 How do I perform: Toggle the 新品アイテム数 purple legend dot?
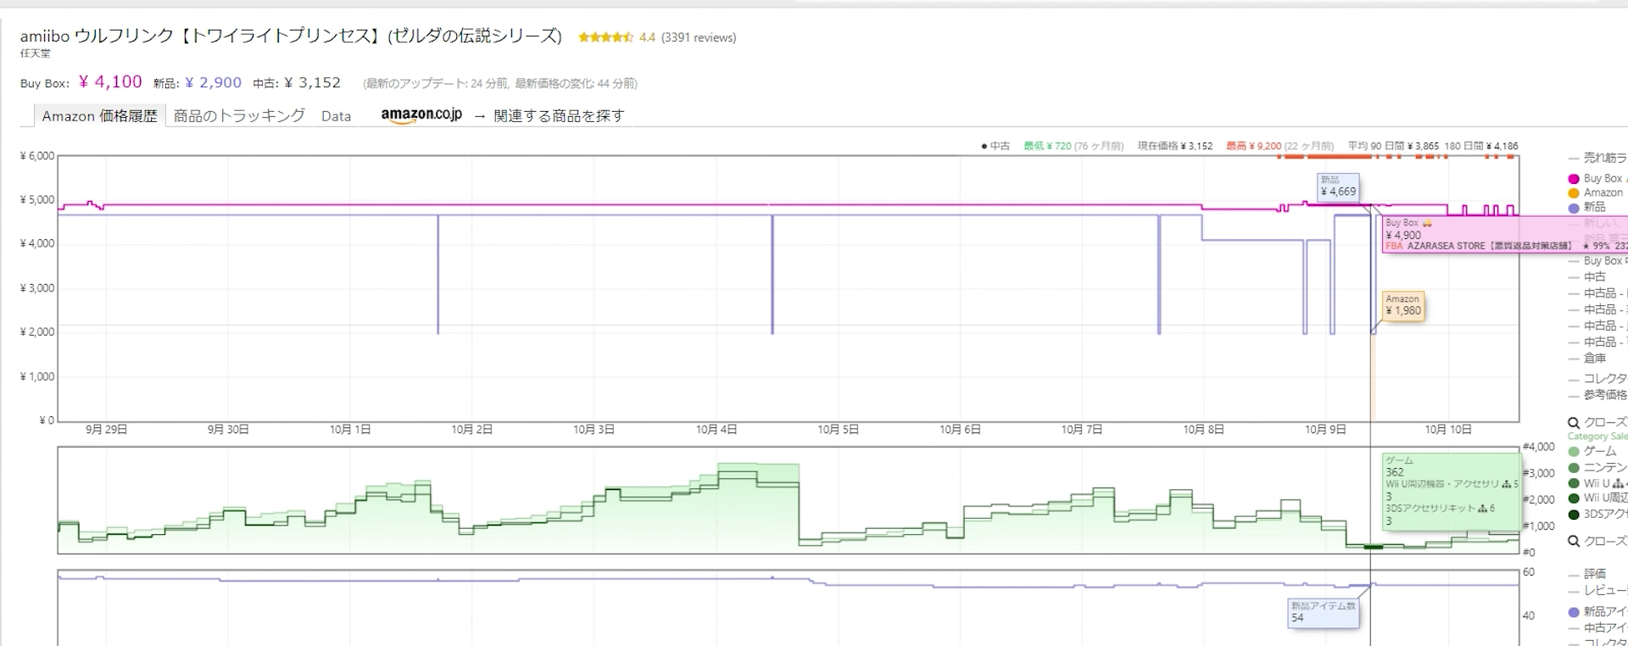(x=1574, y=612)
